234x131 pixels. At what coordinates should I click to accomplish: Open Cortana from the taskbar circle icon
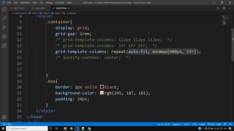(x=51, y=128)
